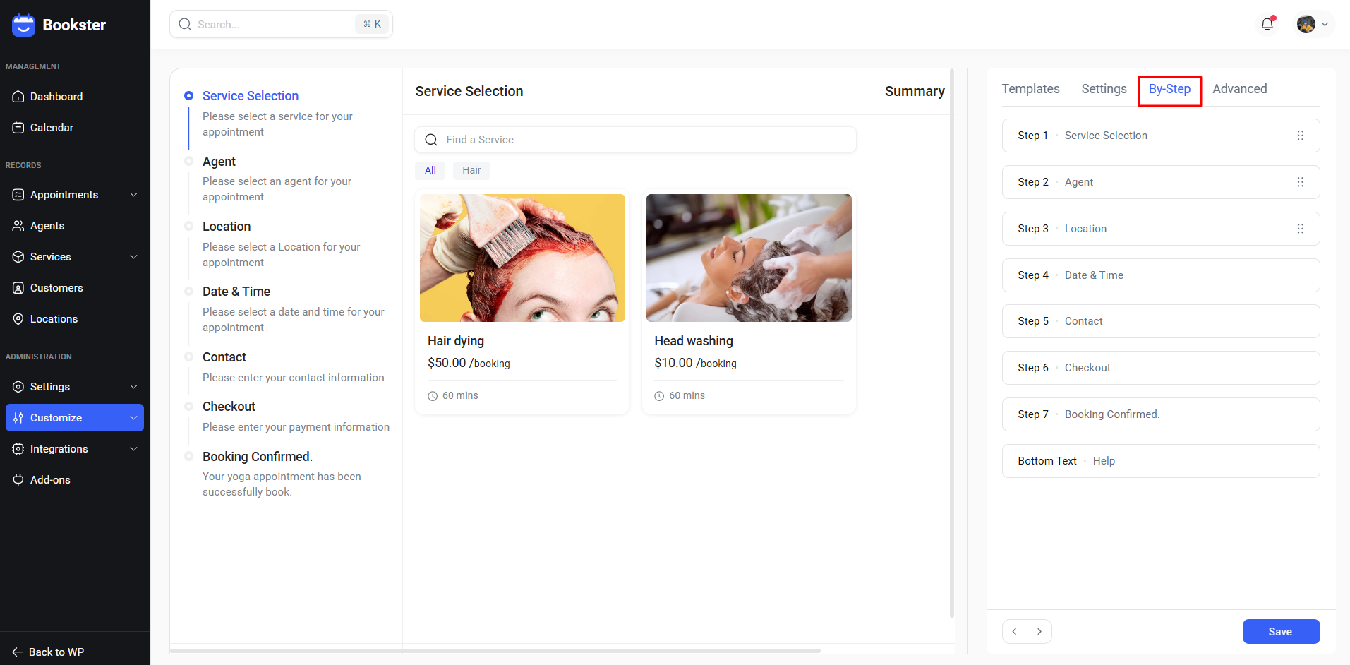Screen dimensions: 1350x665
Task: Open the Customers section
Action: tap(56, 288)
